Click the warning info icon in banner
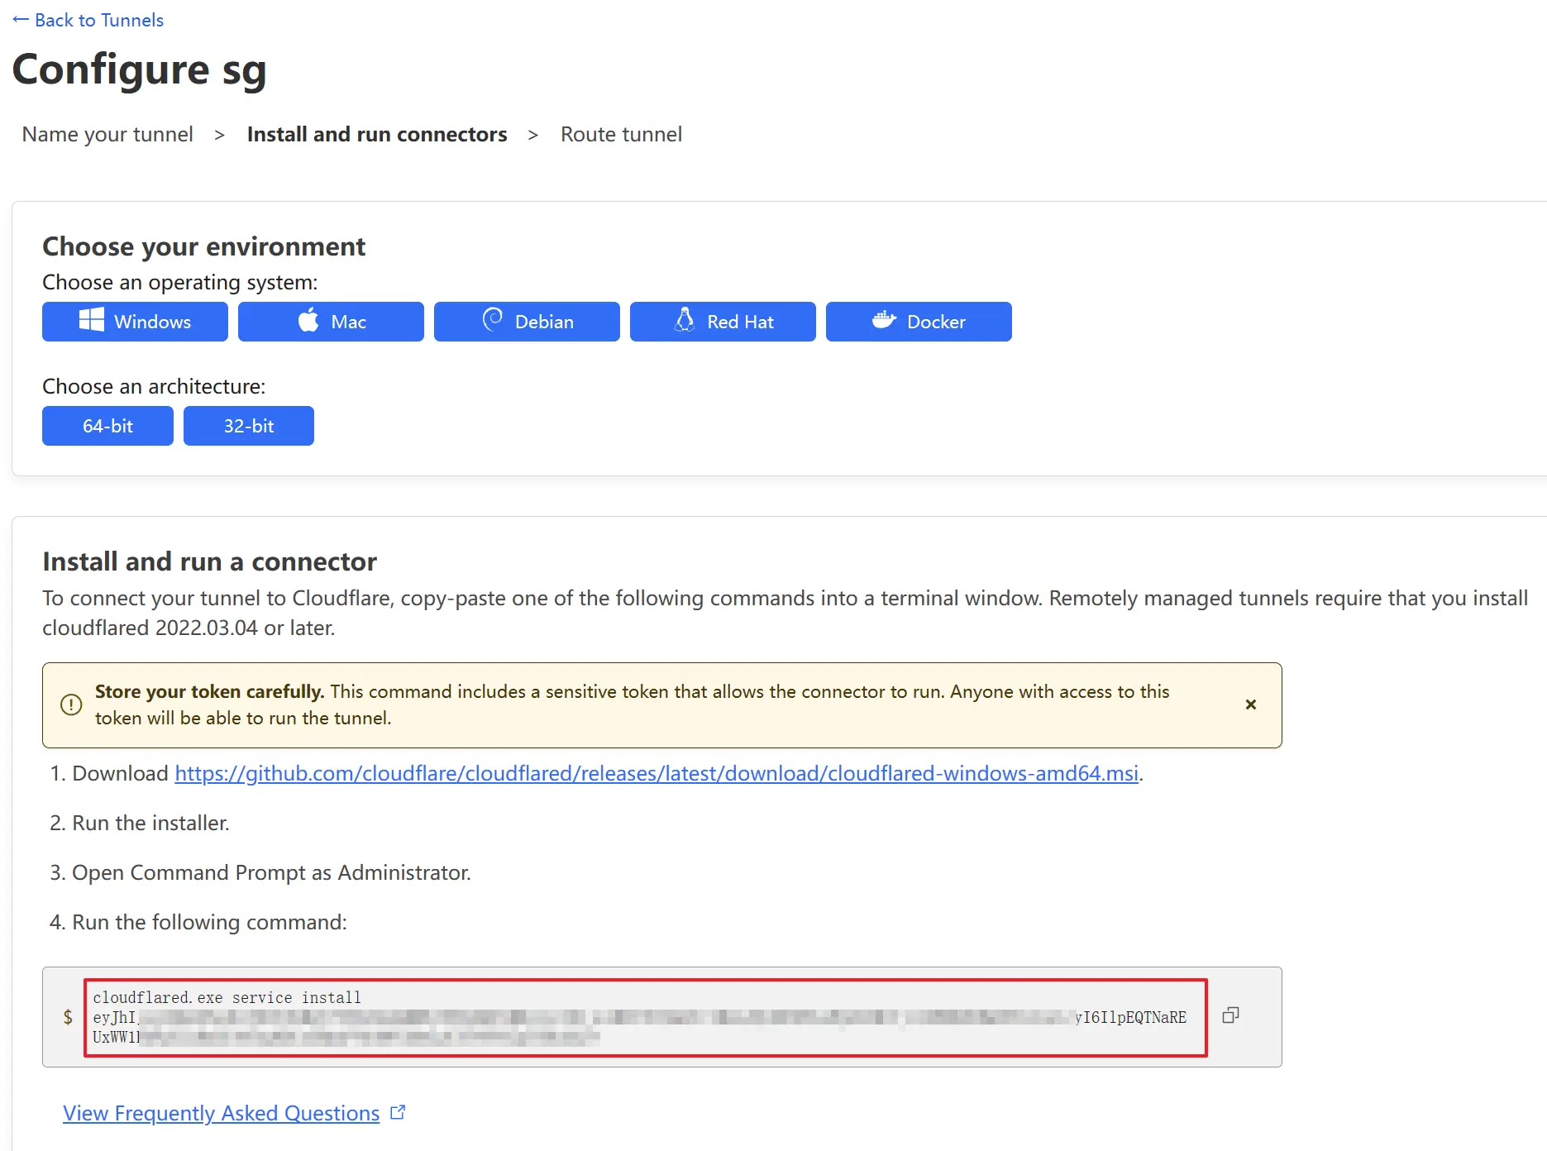This screenshot has height=1151, width=1547. tap(71, 704)
